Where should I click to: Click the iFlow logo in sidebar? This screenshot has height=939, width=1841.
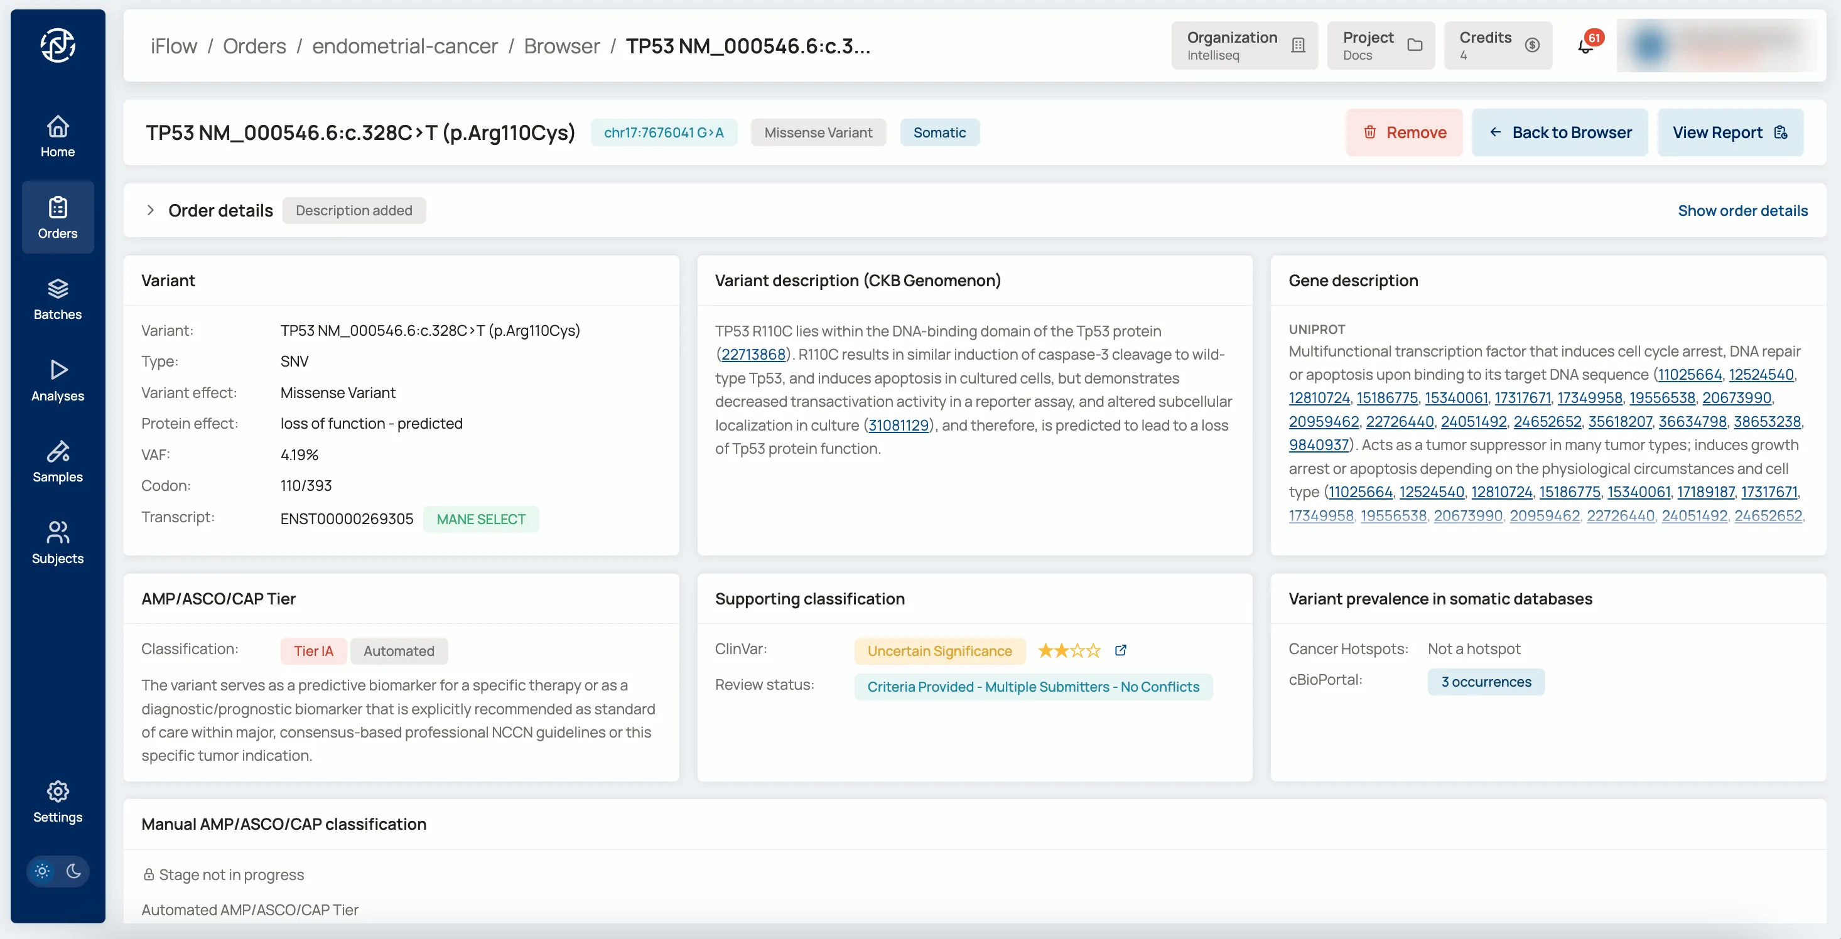tap(58, 46)
